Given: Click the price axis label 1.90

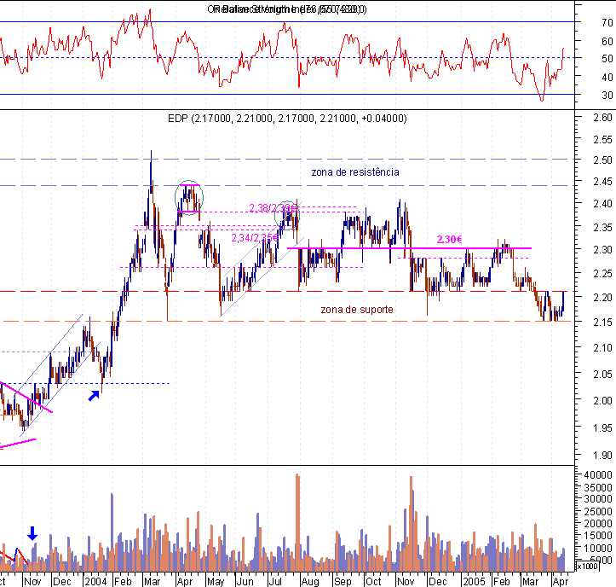Looking at the screenshot, I should (602, 456).
